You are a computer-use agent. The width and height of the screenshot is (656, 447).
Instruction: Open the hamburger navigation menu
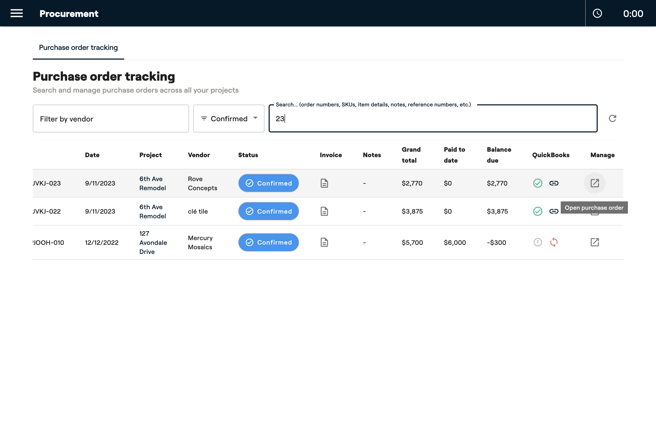tap(17, 13)
